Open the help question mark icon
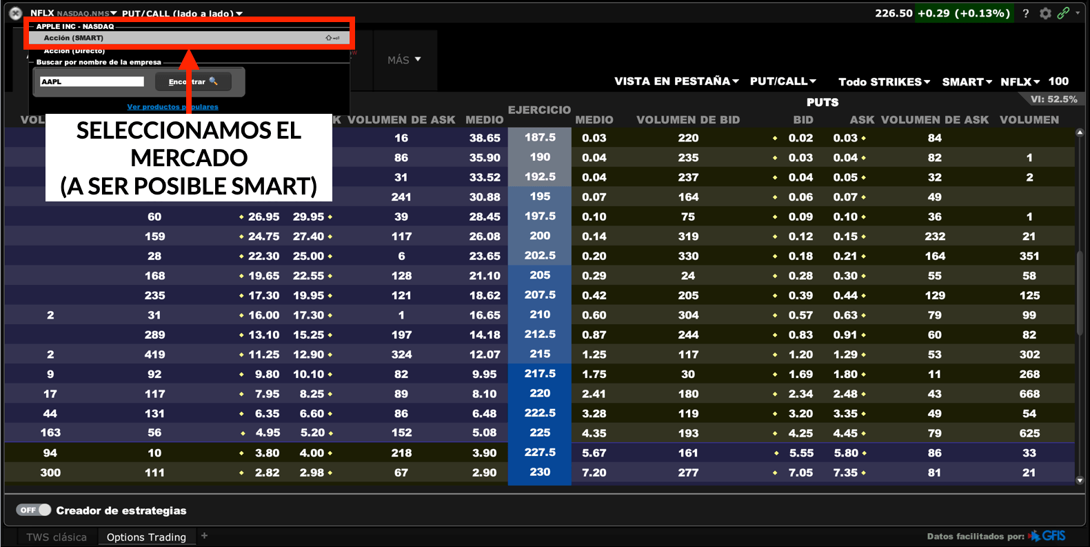The image size is (1090, 547). point(1026,13)
